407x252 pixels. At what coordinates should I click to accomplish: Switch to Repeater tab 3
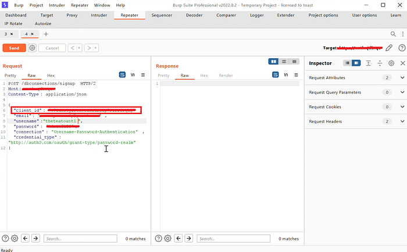[6, 34]
